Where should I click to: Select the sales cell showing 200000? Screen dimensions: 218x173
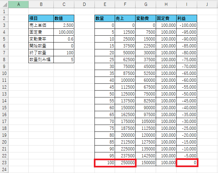point(125,135)
